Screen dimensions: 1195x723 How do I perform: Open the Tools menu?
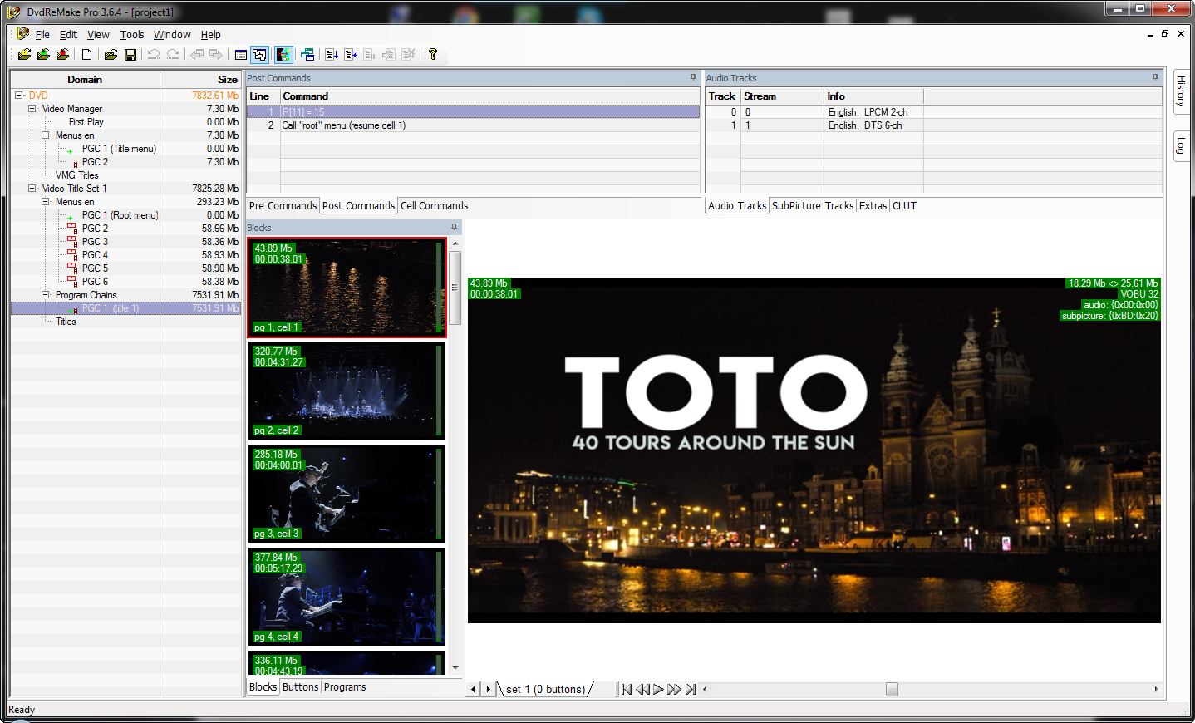pyautogui.click(x=131, y=35)
